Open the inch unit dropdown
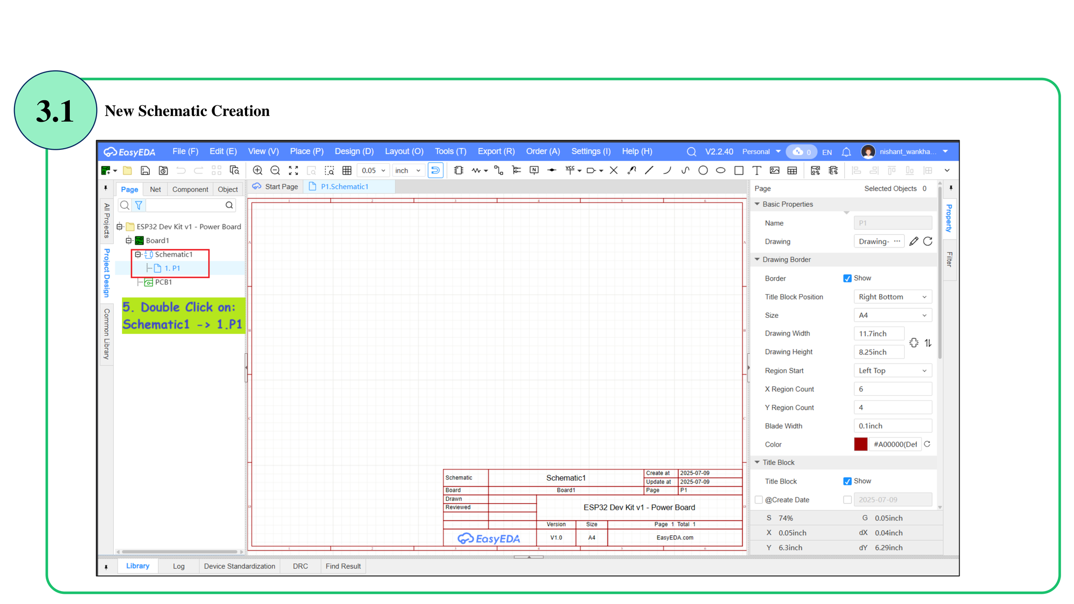 pyautogui.click(x=408, y=171)
